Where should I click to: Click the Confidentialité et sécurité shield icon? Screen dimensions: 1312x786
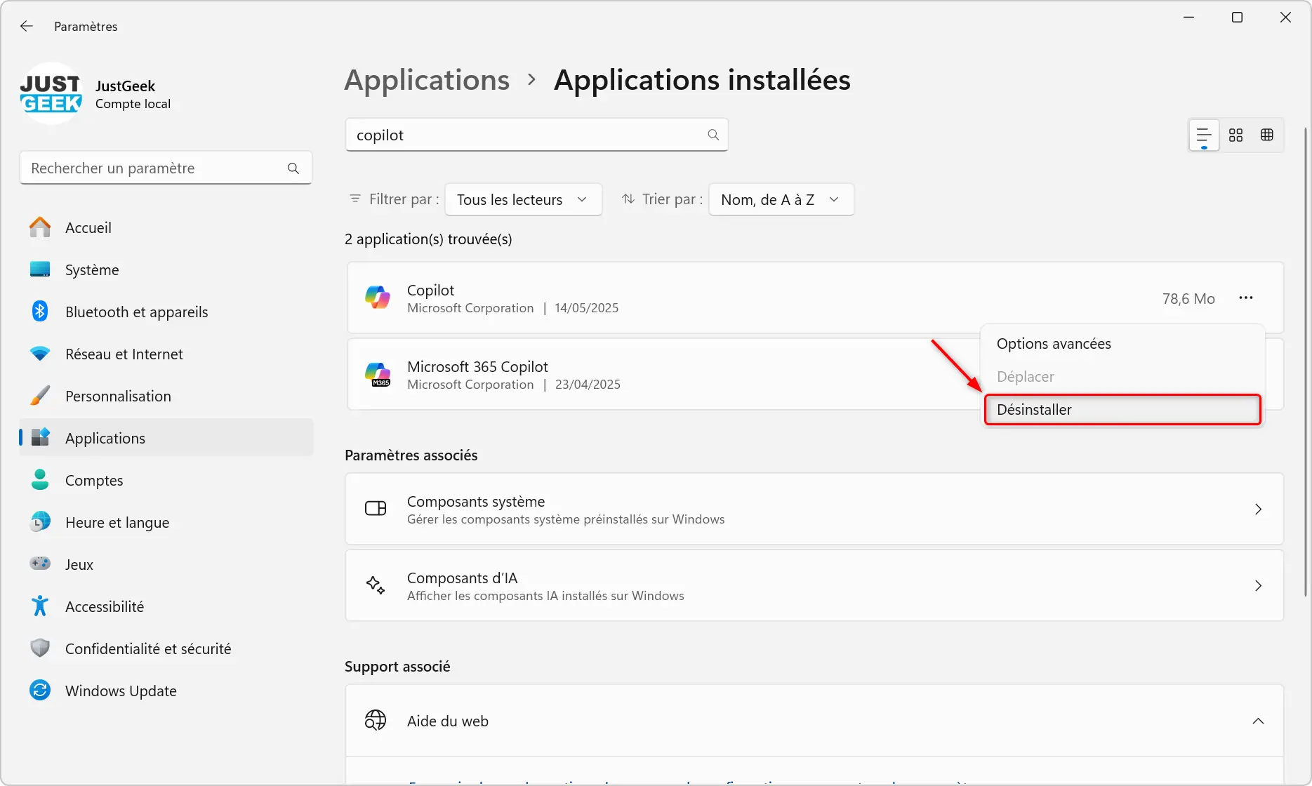click(x=40, y=648)
